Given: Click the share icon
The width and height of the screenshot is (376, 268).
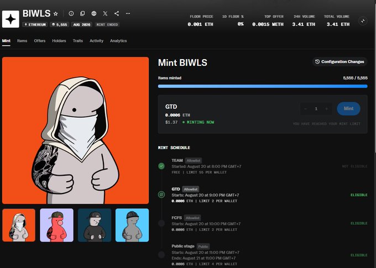Looking at the screenshot, I should [x=117, y=13].
